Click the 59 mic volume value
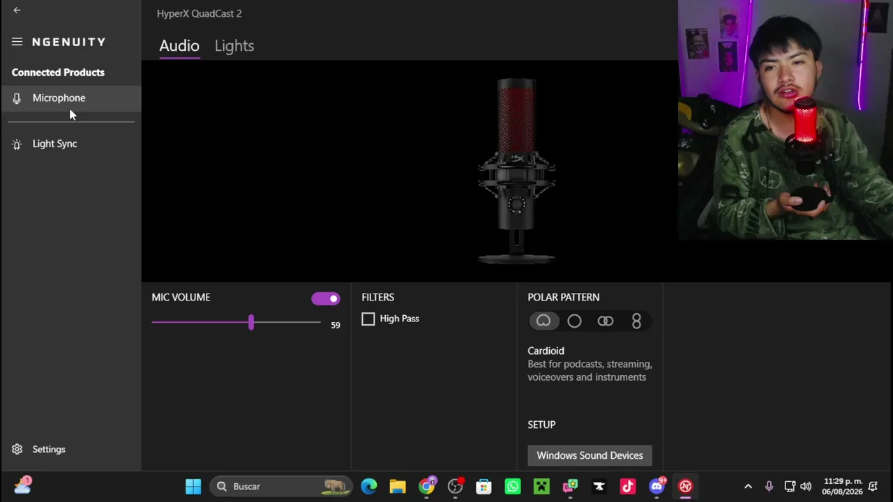The image size is (893, 502). coord(336,325)
